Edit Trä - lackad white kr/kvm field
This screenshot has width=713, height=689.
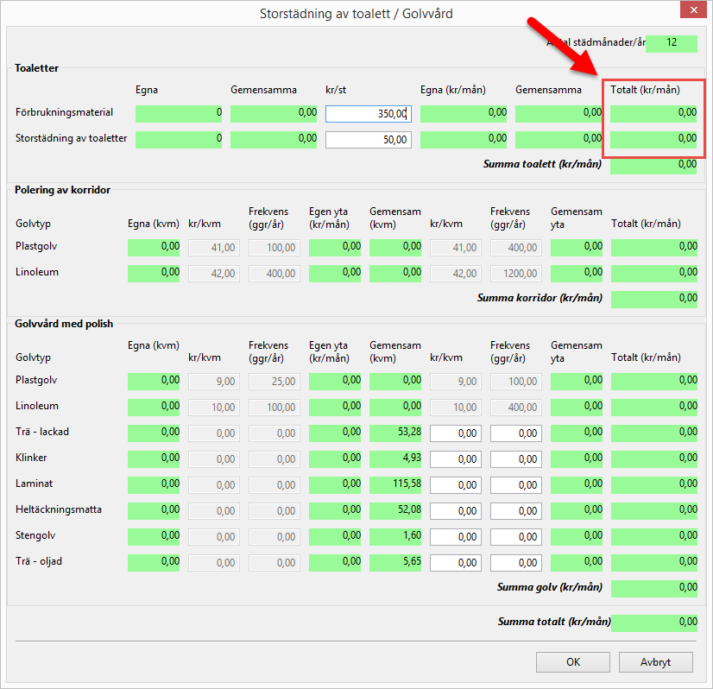pos(455,433)
